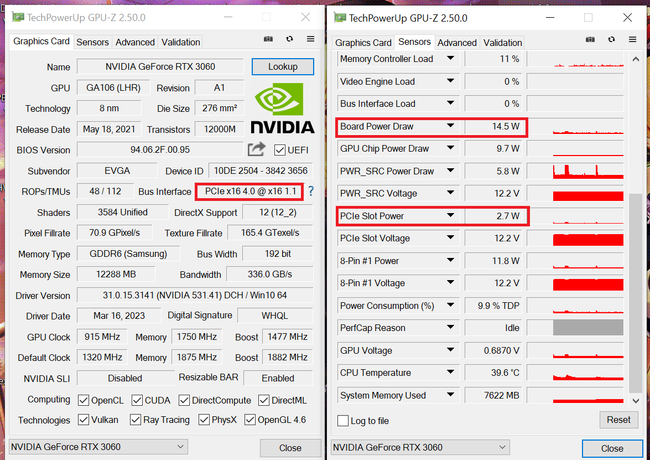Click the PCIe Slot Voltage graph
This screenshot has width=650, height=460.
[x=575, y=238]
